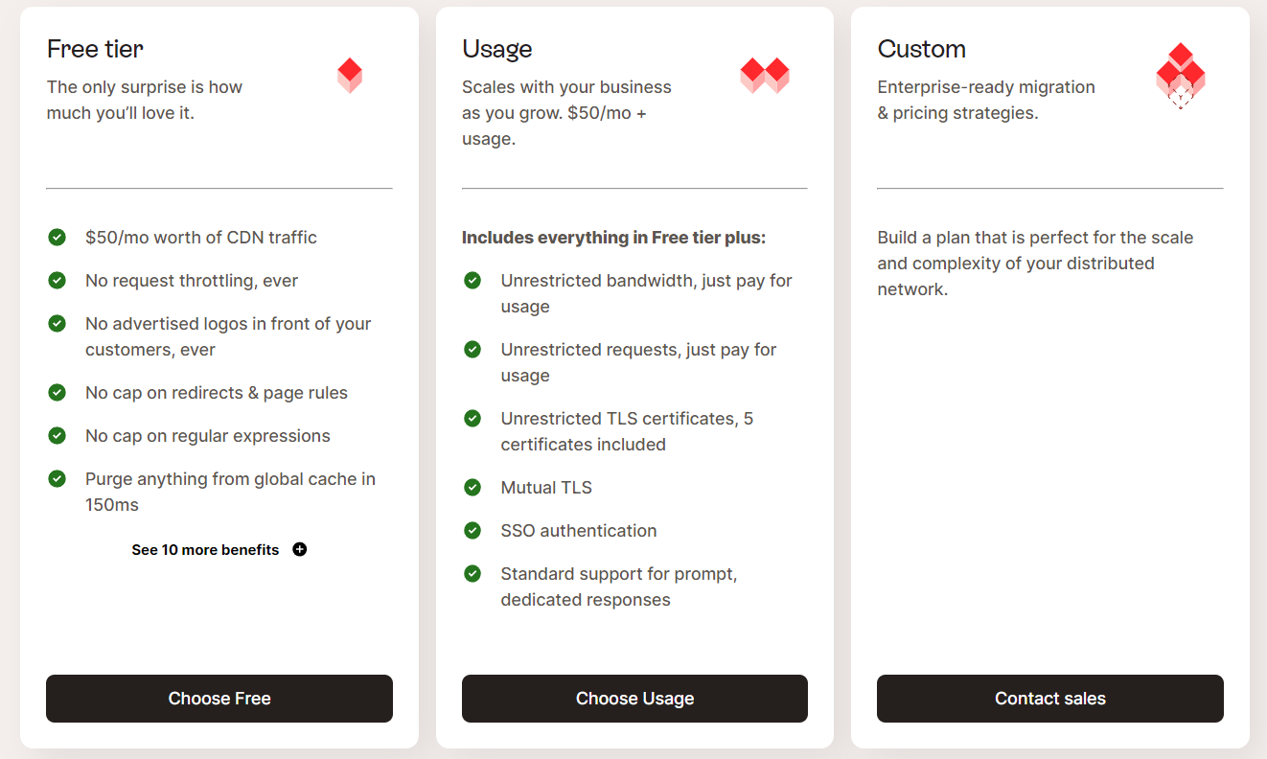Click checkmark beside Purge anything from global cache
The image size is (1267, 759).
58,478
